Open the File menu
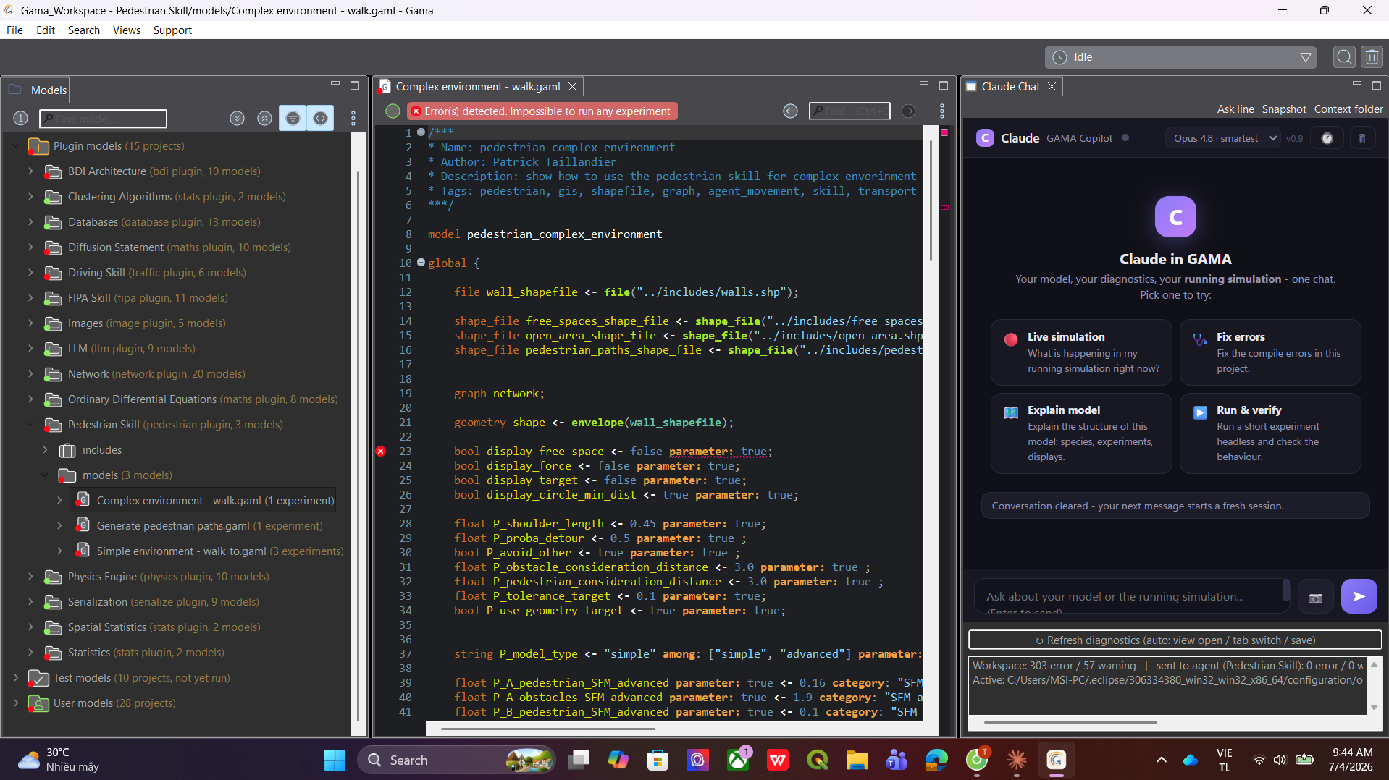Viewport: 1389px width, 780px height. 14,30
